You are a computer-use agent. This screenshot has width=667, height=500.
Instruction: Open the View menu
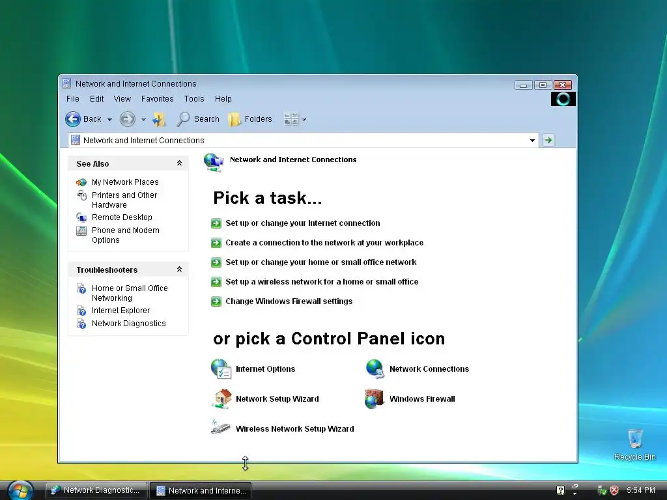(122, 99)
